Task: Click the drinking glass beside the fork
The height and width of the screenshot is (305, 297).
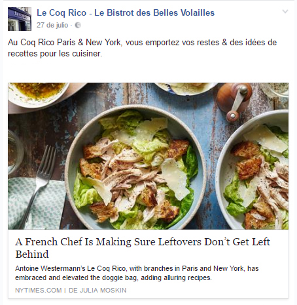Action: click(15, 152)
